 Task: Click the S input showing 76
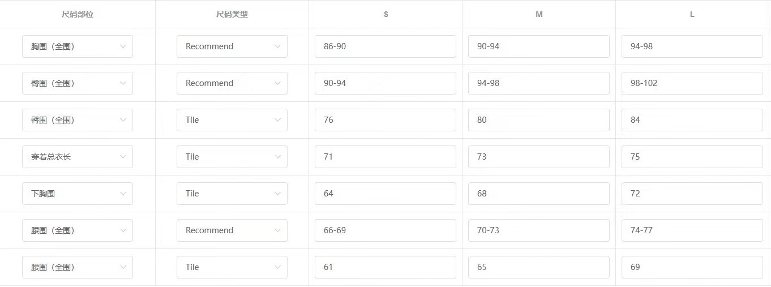coord(385,120)
